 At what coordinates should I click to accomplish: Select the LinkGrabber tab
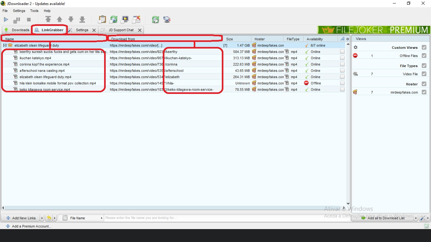click(x=49, y=30)
